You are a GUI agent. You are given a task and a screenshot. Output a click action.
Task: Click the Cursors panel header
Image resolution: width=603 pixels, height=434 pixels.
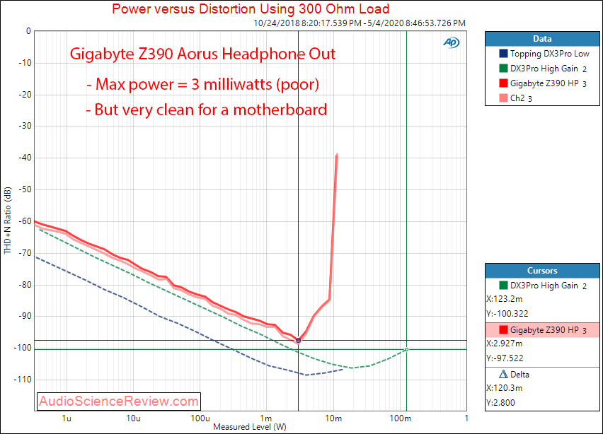point(542,271)
